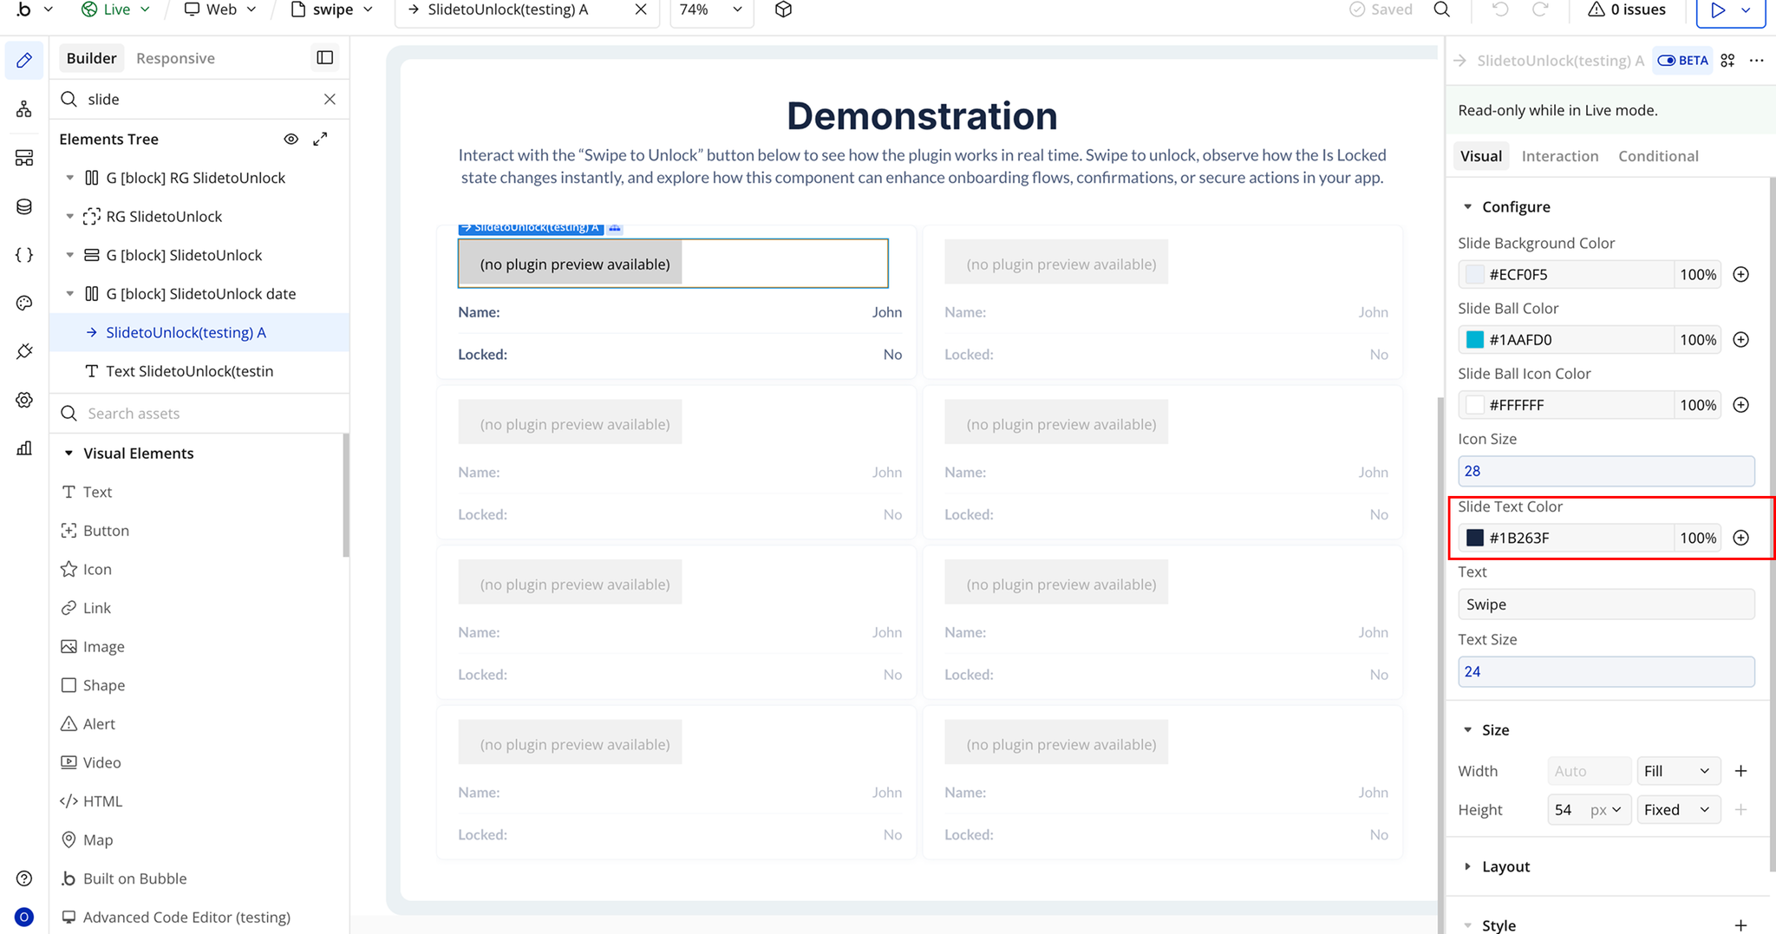The height and width of the screenshot is (934, 1776).
Task: Click the Preview play button
Action: pyautogui.click(x=1717, y=10)
